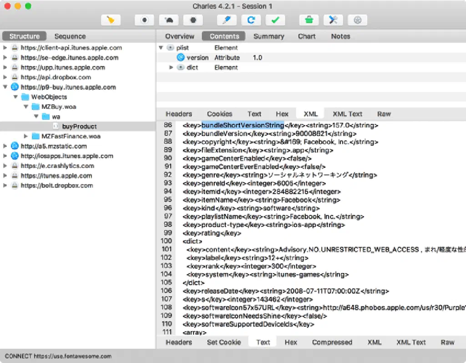Image resolution: width=466 pixels, height=363 pixels.
Task: Open Tools via wrench and screwdriver icon
Action: (333, 20)
